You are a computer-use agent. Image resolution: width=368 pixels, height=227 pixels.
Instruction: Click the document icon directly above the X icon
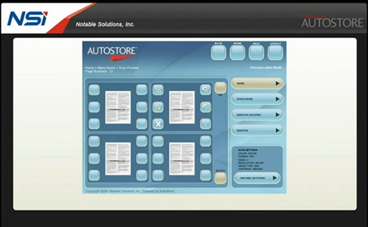(158, 107)
